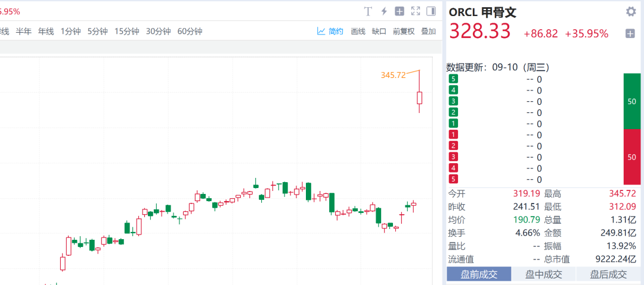Click the lightning bolt quick-trade icon
644x285 pixels.
point(384,11)
